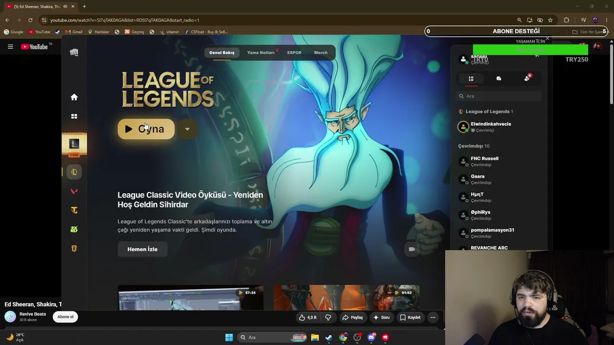Screen dimensions: 614x345
Task: Click the trailer video camera icon
Action: tap(412, 249)
